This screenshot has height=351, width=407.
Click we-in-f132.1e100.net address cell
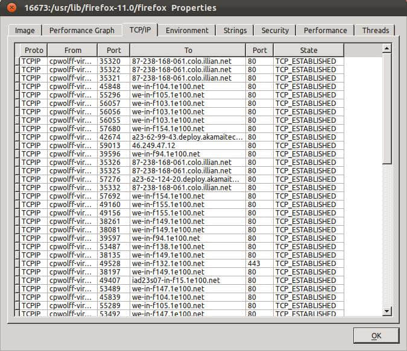188,263
